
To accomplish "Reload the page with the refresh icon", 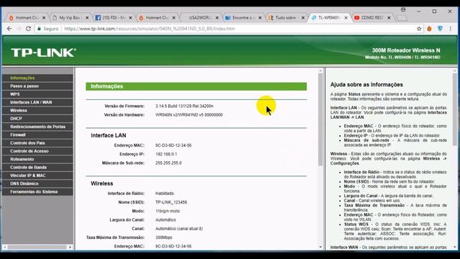I will [28, 29].
